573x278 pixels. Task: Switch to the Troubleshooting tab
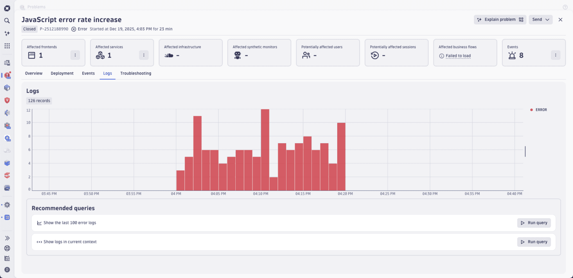pyautogui.click(x=136, y=73)
